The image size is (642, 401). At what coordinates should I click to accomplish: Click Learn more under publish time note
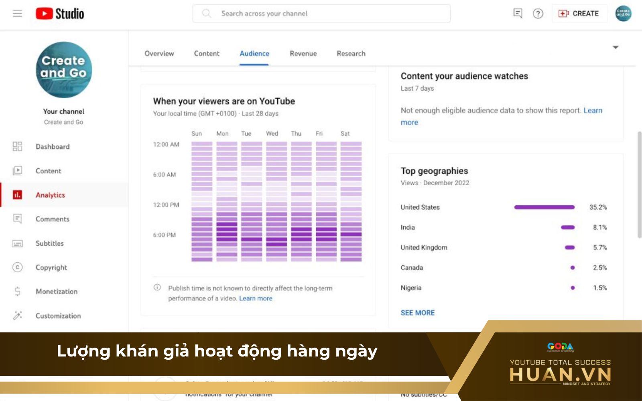pos(256,298)
